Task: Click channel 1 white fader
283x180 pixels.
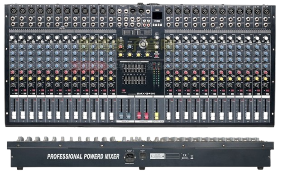Action: (x=14, y=115)
